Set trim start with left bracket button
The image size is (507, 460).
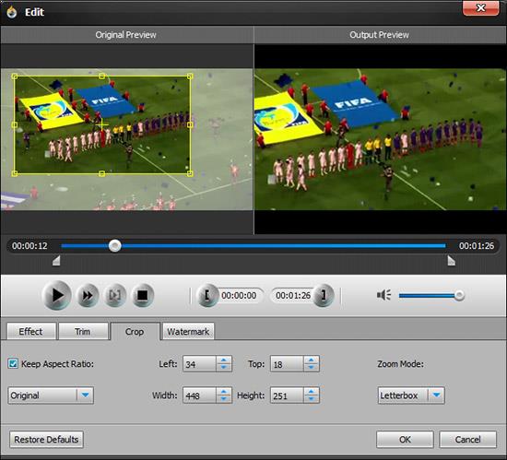coord(207,295)
